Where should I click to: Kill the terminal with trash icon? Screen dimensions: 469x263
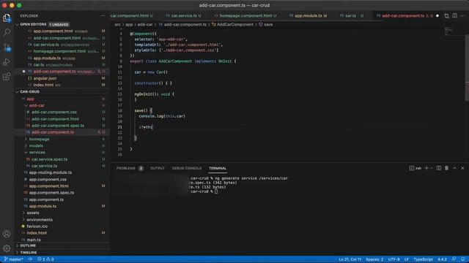pyautogui.click(x=446, y=168)
